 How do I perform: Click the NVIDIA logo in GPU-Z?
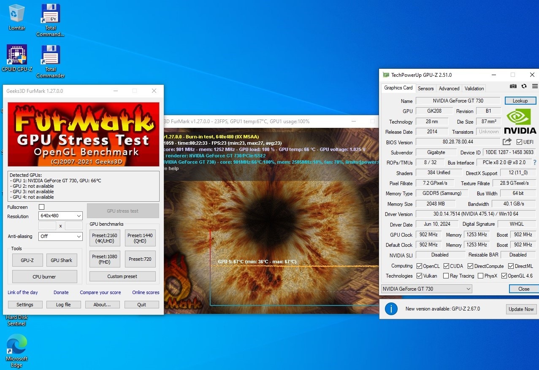point(520,121)
